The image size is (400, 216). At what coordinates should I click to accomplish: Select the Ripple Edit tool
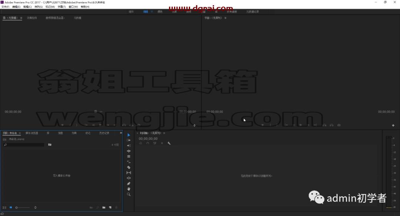tap(129, 151)
